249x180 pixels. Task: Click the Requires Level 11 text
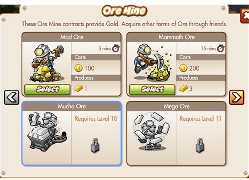pyautogui.click(x=200, y=119)
